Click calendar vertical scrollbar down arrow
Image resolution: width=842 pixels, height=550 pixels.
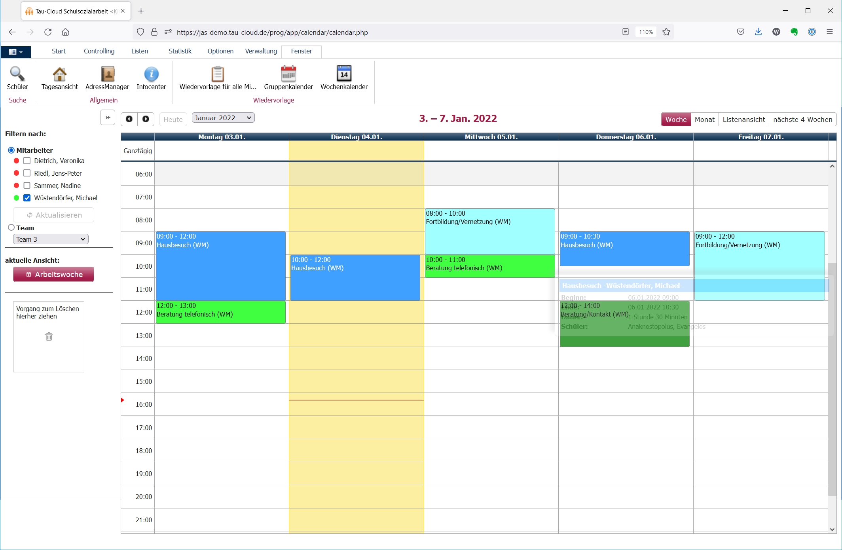832,529
